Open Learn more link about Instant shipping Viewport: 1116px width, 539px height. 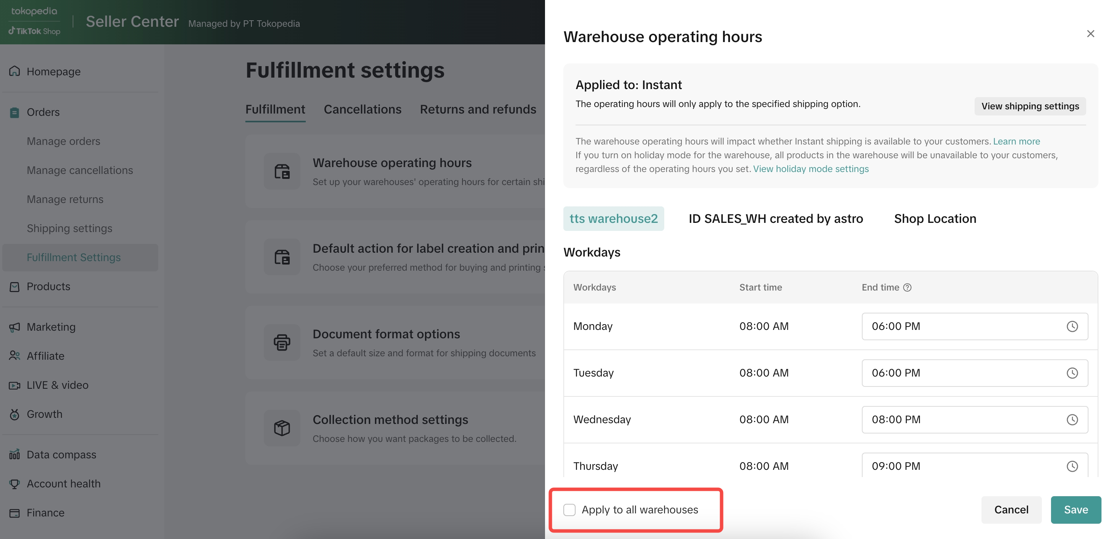(1016, 141)
